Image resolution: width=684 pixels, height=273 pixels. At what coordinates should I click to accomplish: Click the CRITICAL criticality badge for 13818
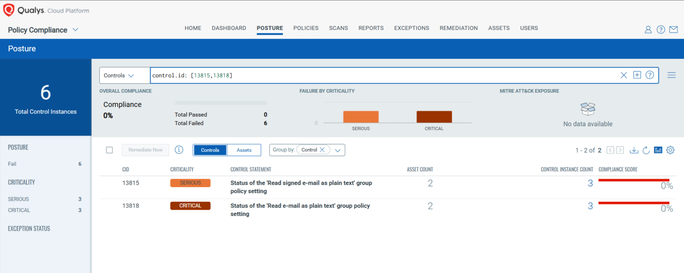(190, 206)
